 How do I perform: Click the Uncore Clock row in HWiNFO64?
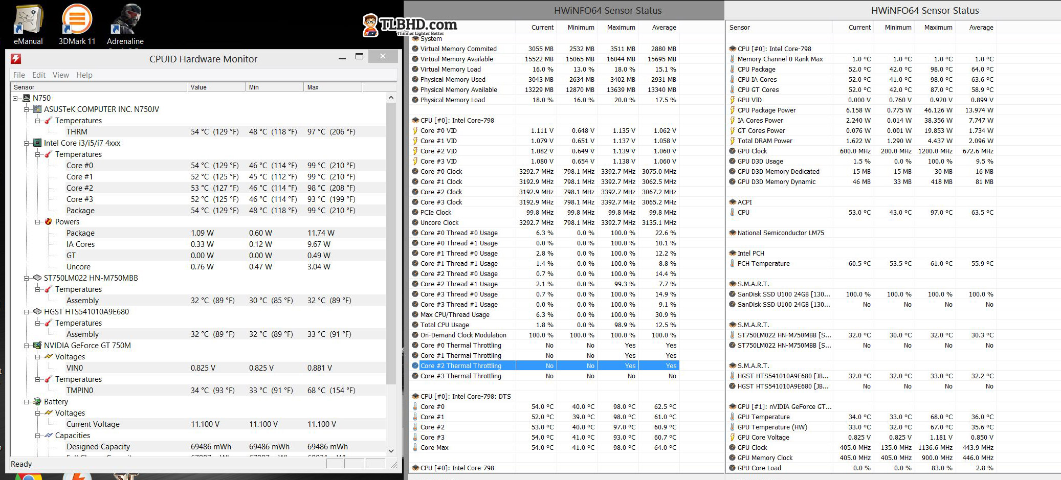pyautogui.click(x=546, y=223)
